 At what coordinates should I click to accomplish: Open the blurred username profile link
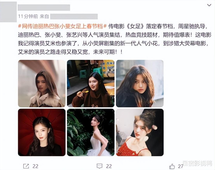click(44, 7)
